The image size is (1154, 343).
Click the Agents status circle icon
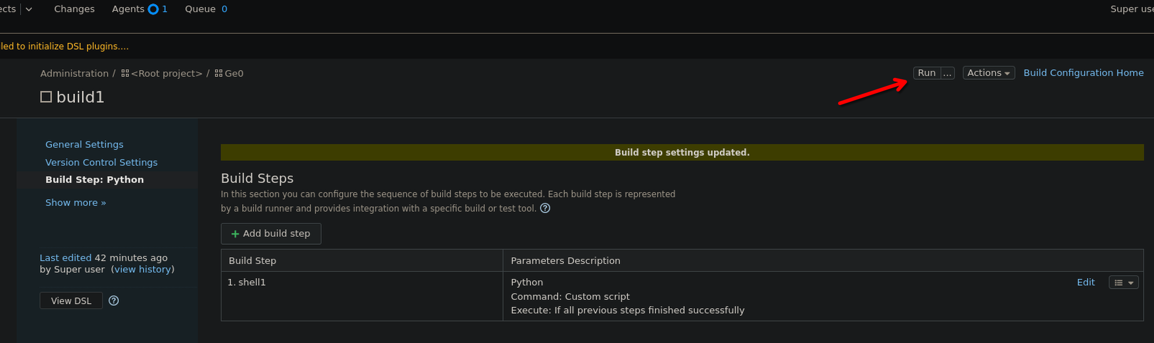pos(153,9)
